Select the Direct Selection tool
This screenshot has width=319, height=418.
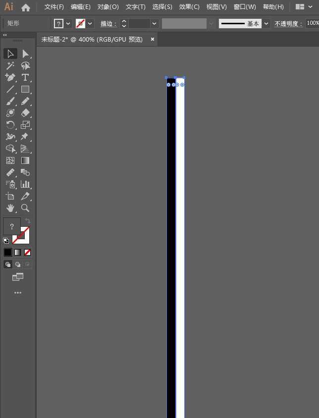click(x=25, y=53)
